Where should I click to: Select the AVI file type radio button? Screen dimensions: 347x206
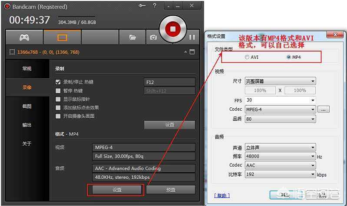247,57
